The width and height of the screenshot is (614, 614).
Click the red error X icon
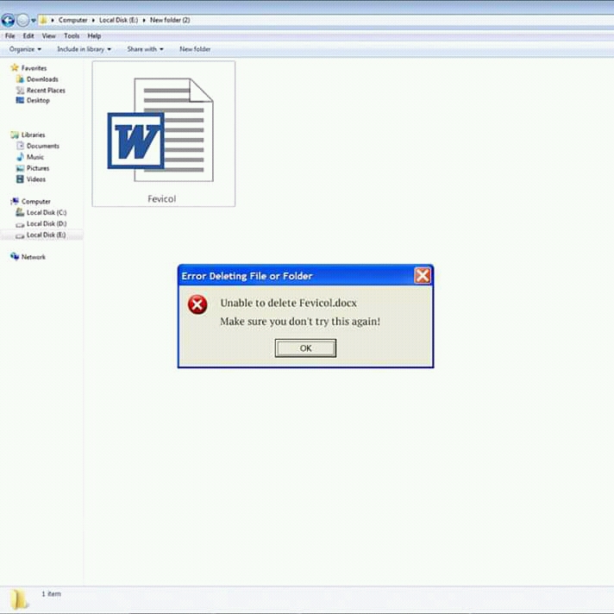(x=197, y=304)
